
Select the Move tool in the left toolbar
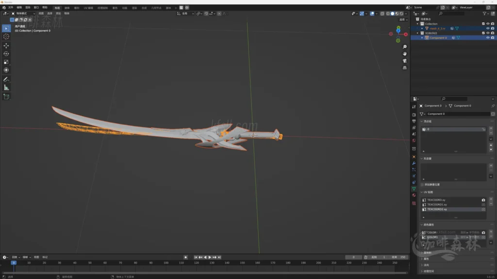[6, 45]
